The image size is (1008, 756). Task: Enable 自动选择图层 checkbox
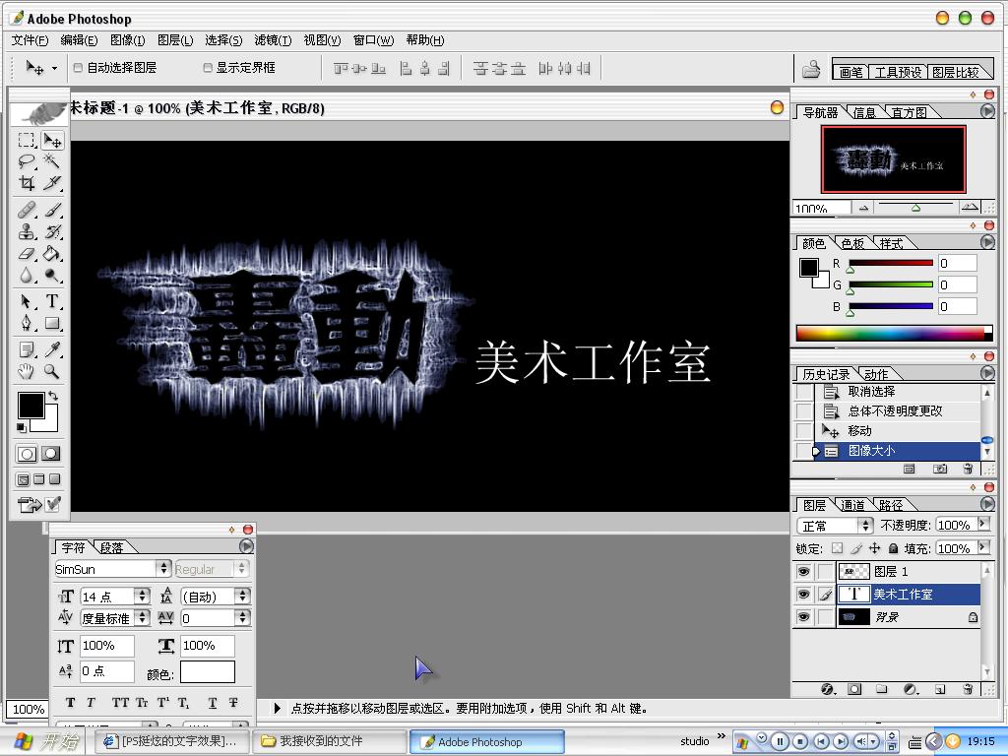[78, 68]
